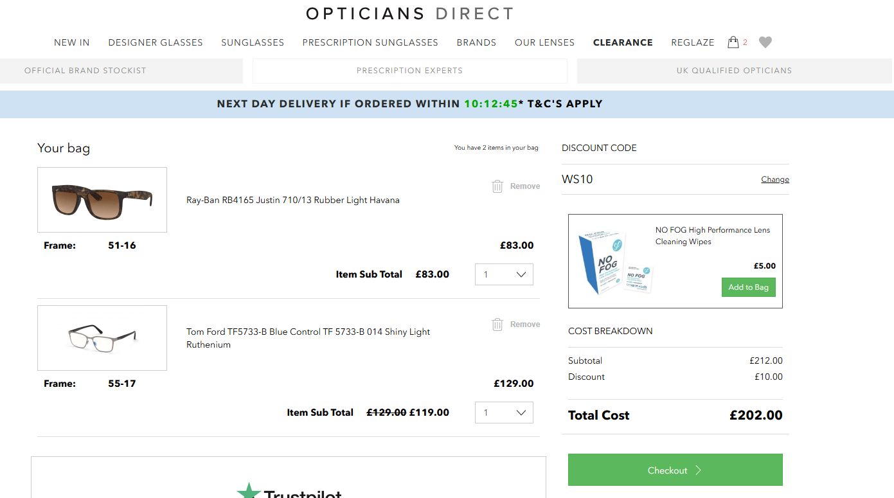Go to Prescription Sunglasses section

tap(370, 42)
